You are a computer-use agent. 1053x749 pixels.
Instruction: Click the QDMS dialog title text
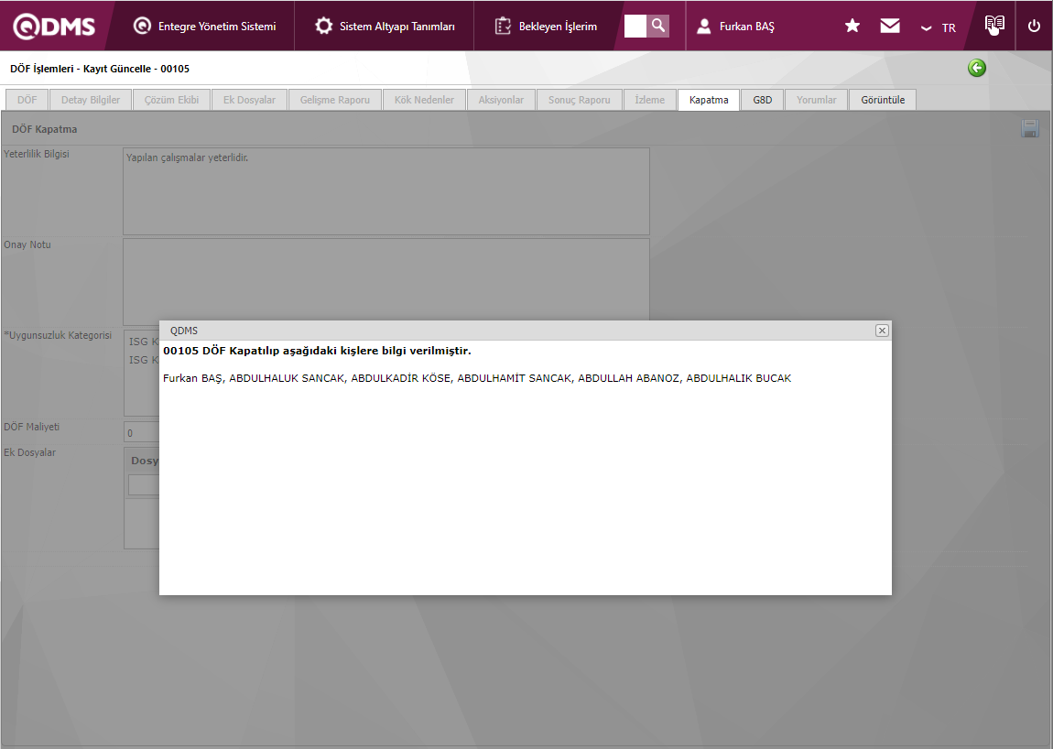(184, 331)
